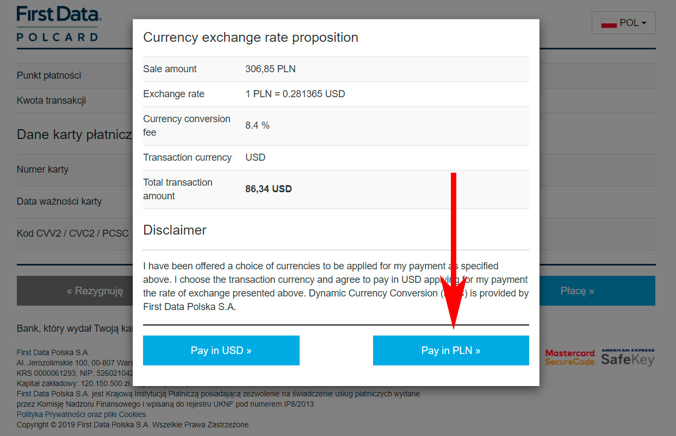Click the American Express SafeKey logo
Screen dimensions: 676x436
[x=628, y=357]
